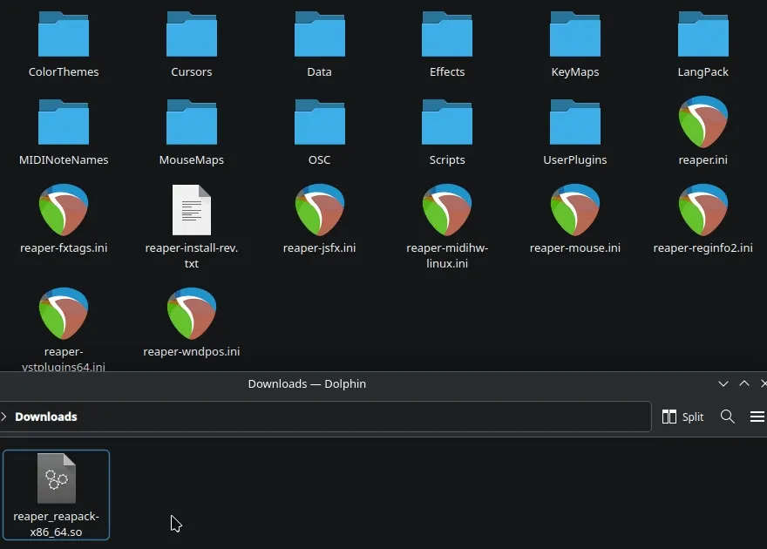Image resolution: width=767 pixels, height=549 pixels.
Task: Select the reaper-install-rev.txt document icon
Action: 191,210
